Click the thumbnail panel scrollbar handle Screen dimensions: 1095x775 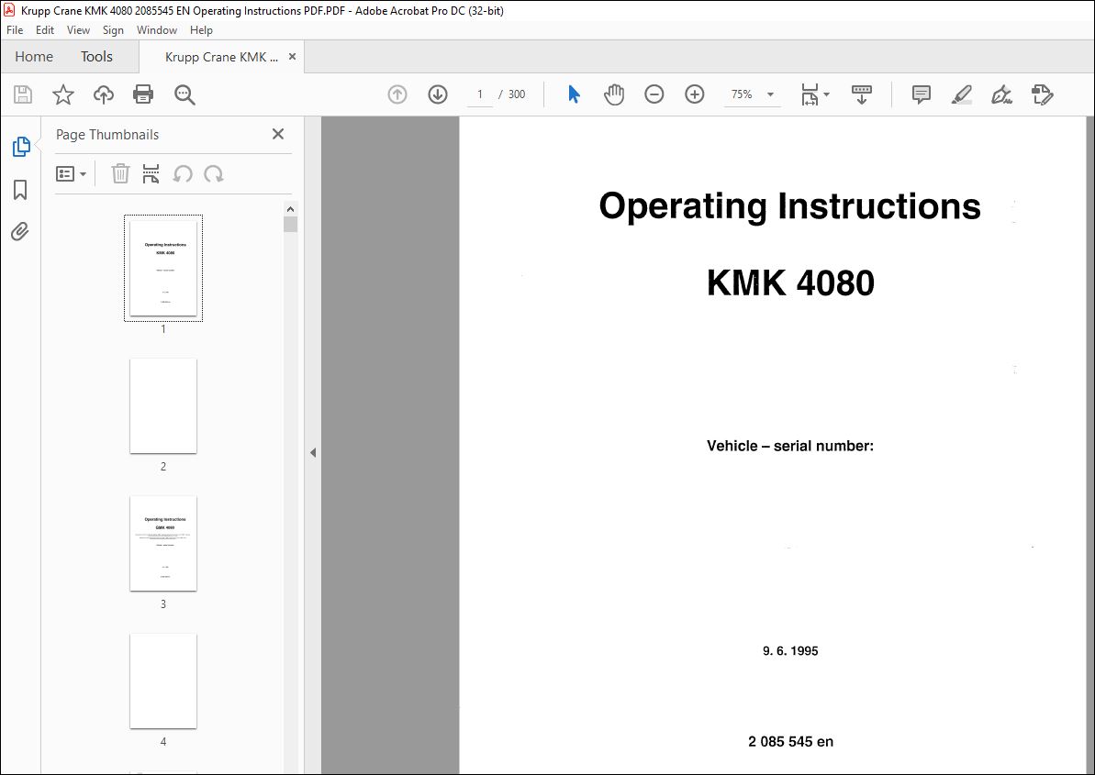pyautogui.click(x=291, y=224)
